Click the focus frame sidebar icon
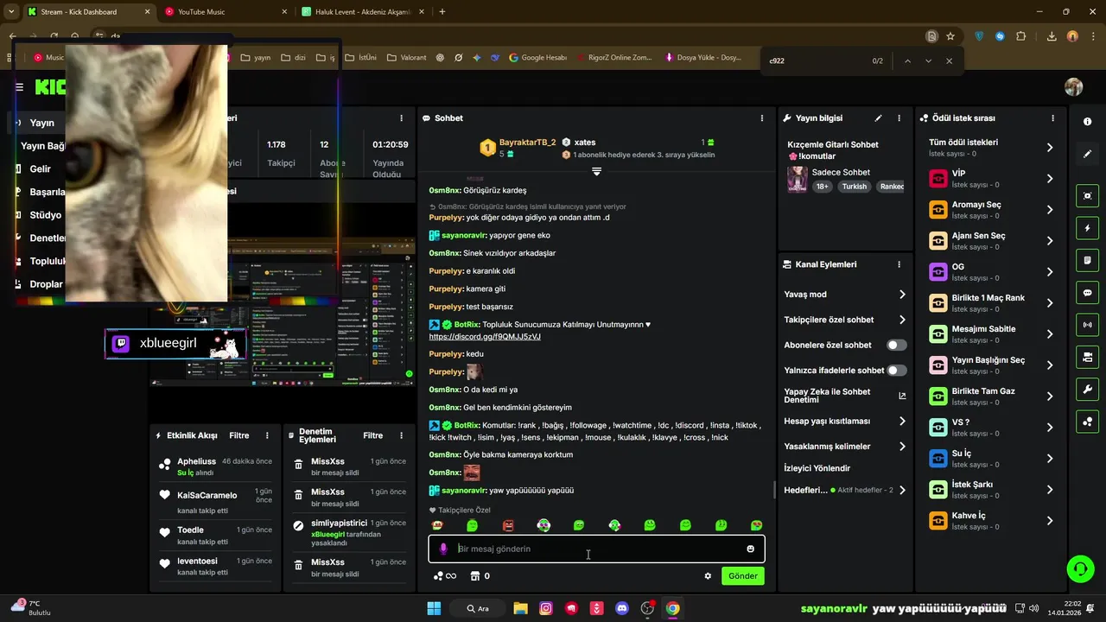The image size is (1106, 622). pos(1088,196)
